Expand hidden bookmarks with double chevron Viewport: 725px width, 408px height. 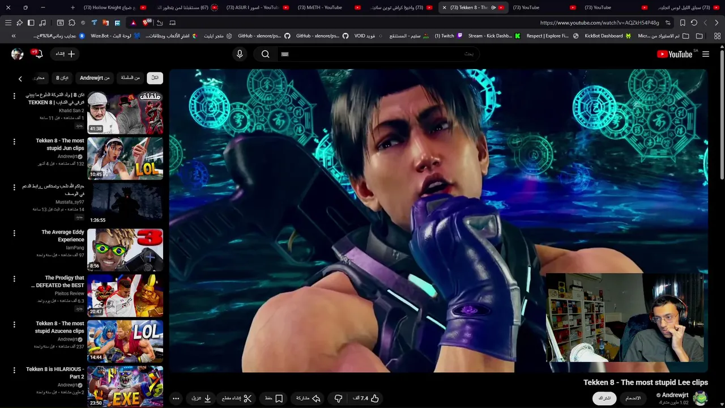(14, 36)
